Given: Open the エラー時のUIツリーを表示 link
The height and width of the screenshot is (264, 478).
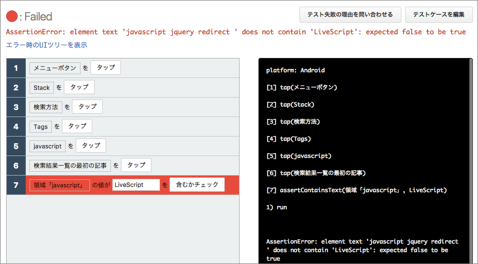Looking at the screenshot, I should coord(47,45).
